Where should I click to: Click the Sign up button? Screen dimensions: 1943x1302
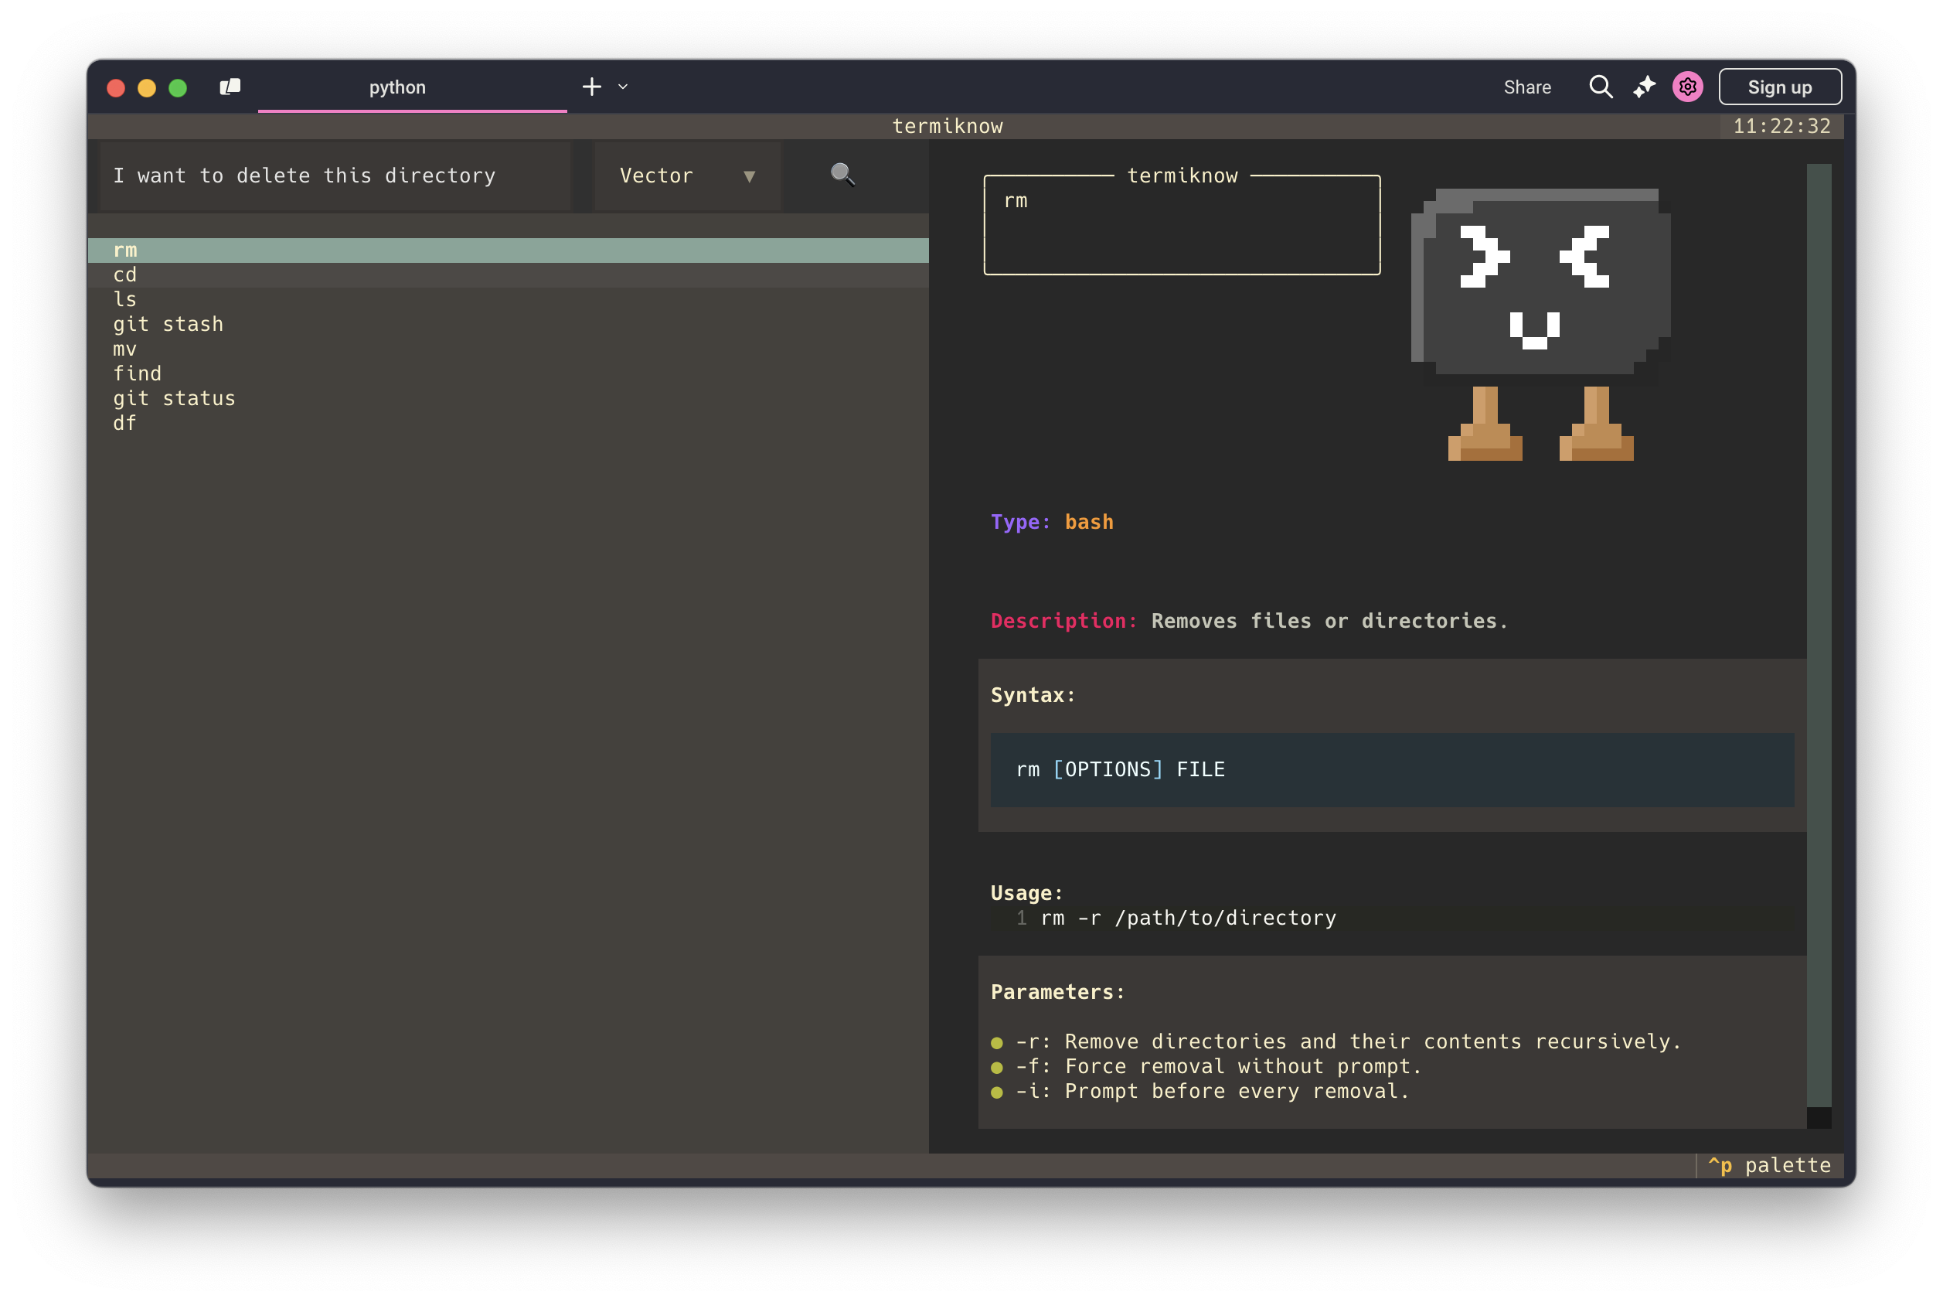click(1779, 87)
